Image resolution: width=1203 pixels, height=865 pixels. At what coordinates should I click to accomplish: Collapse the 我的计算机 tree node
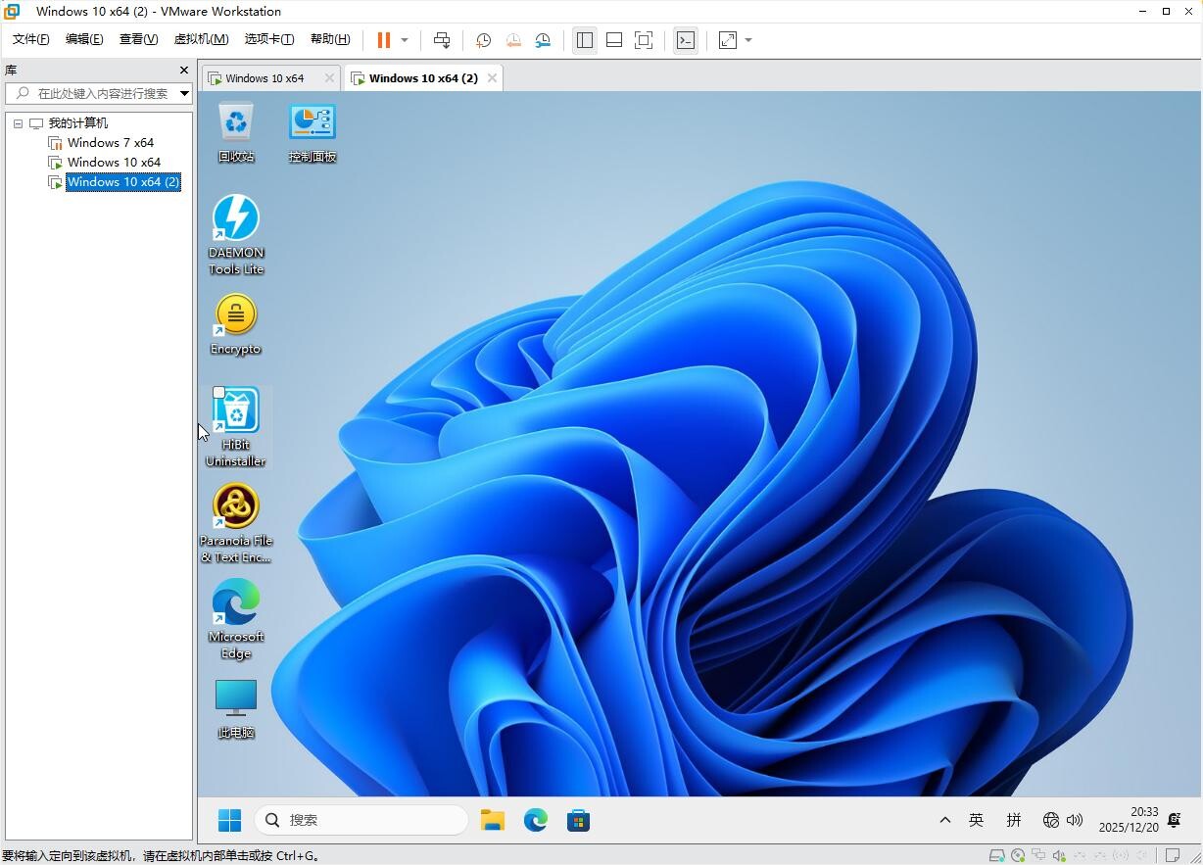18,123
